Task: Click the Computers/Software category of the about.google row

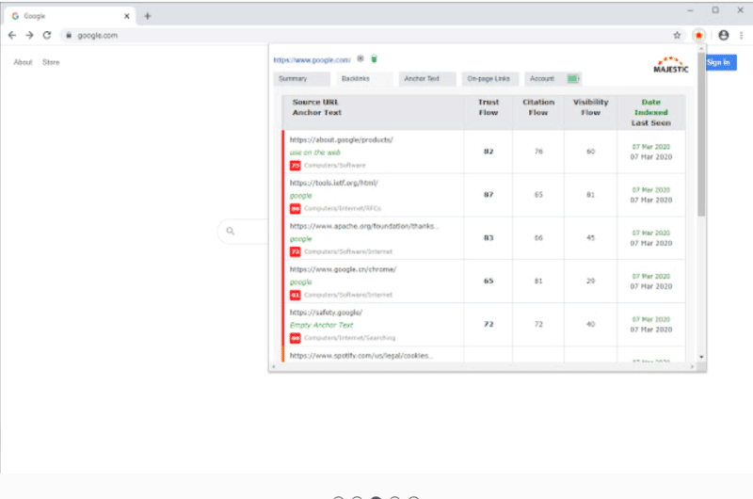Action: tap(335, 165)
